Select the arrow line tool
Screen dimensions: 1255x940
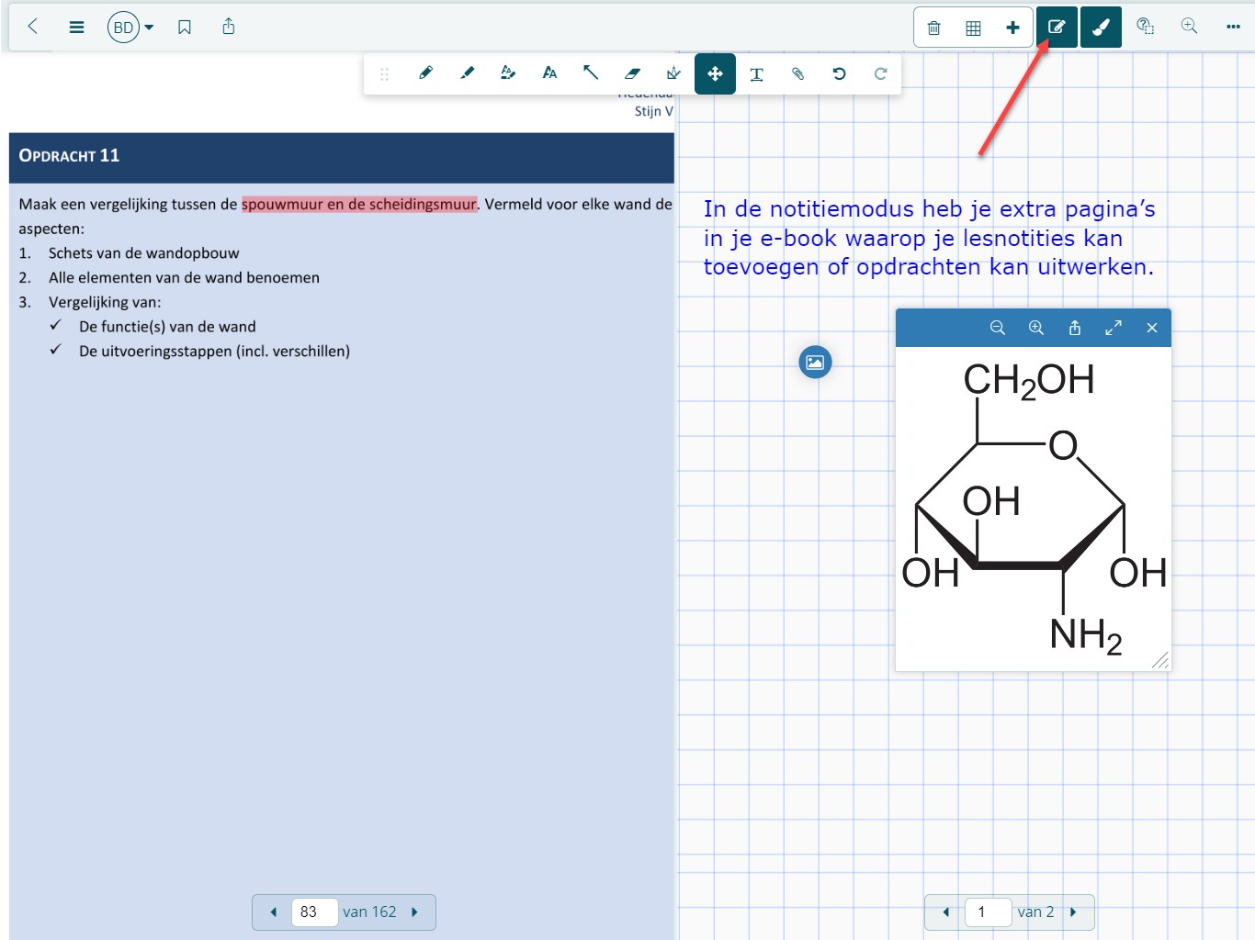click(x=591, y=73)
